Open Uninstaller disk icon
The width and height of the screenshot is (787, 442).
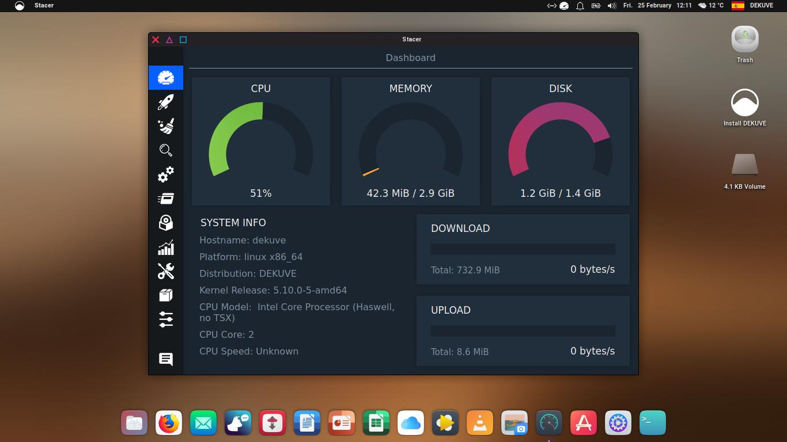tap(166, 223)
